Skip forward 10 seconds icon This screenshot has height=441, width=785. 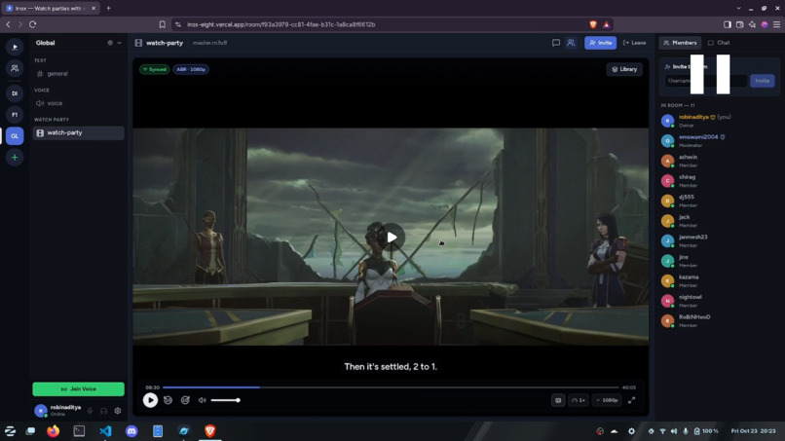(185, 400)
